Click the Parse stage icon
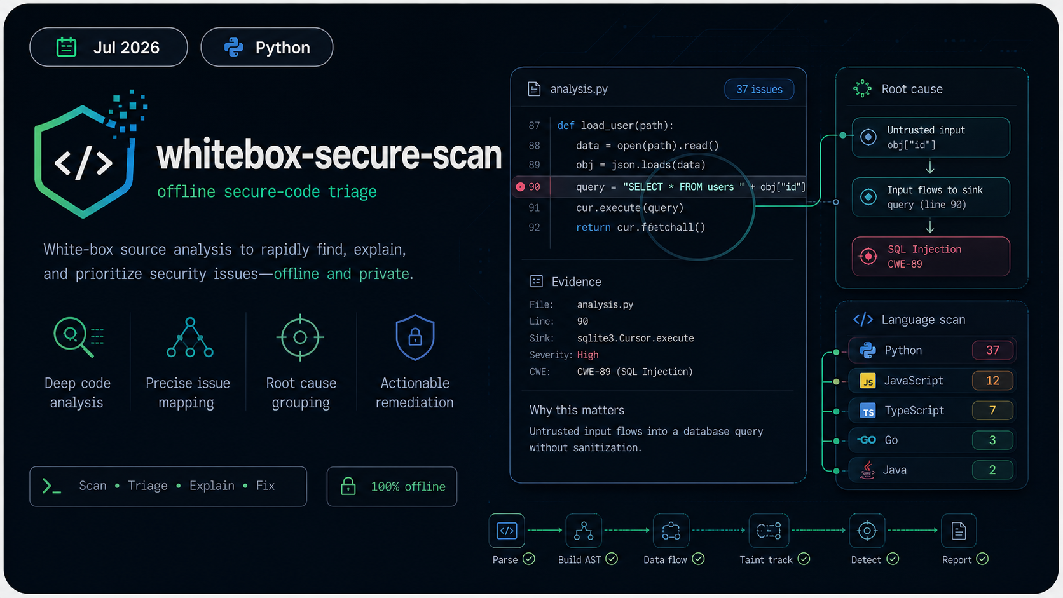 [x=507, y=531]
